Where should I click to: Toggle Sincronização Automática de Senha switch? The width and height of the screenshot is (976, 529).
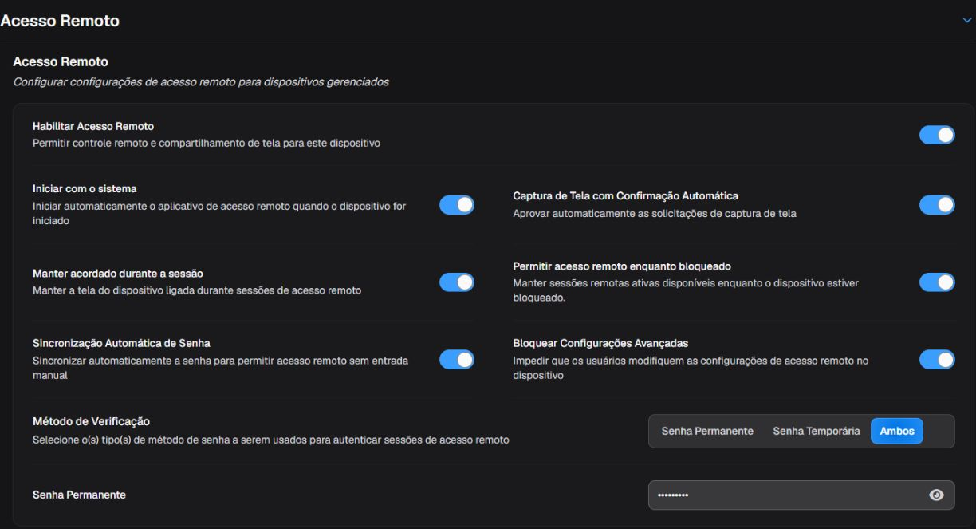click(457, 360)
